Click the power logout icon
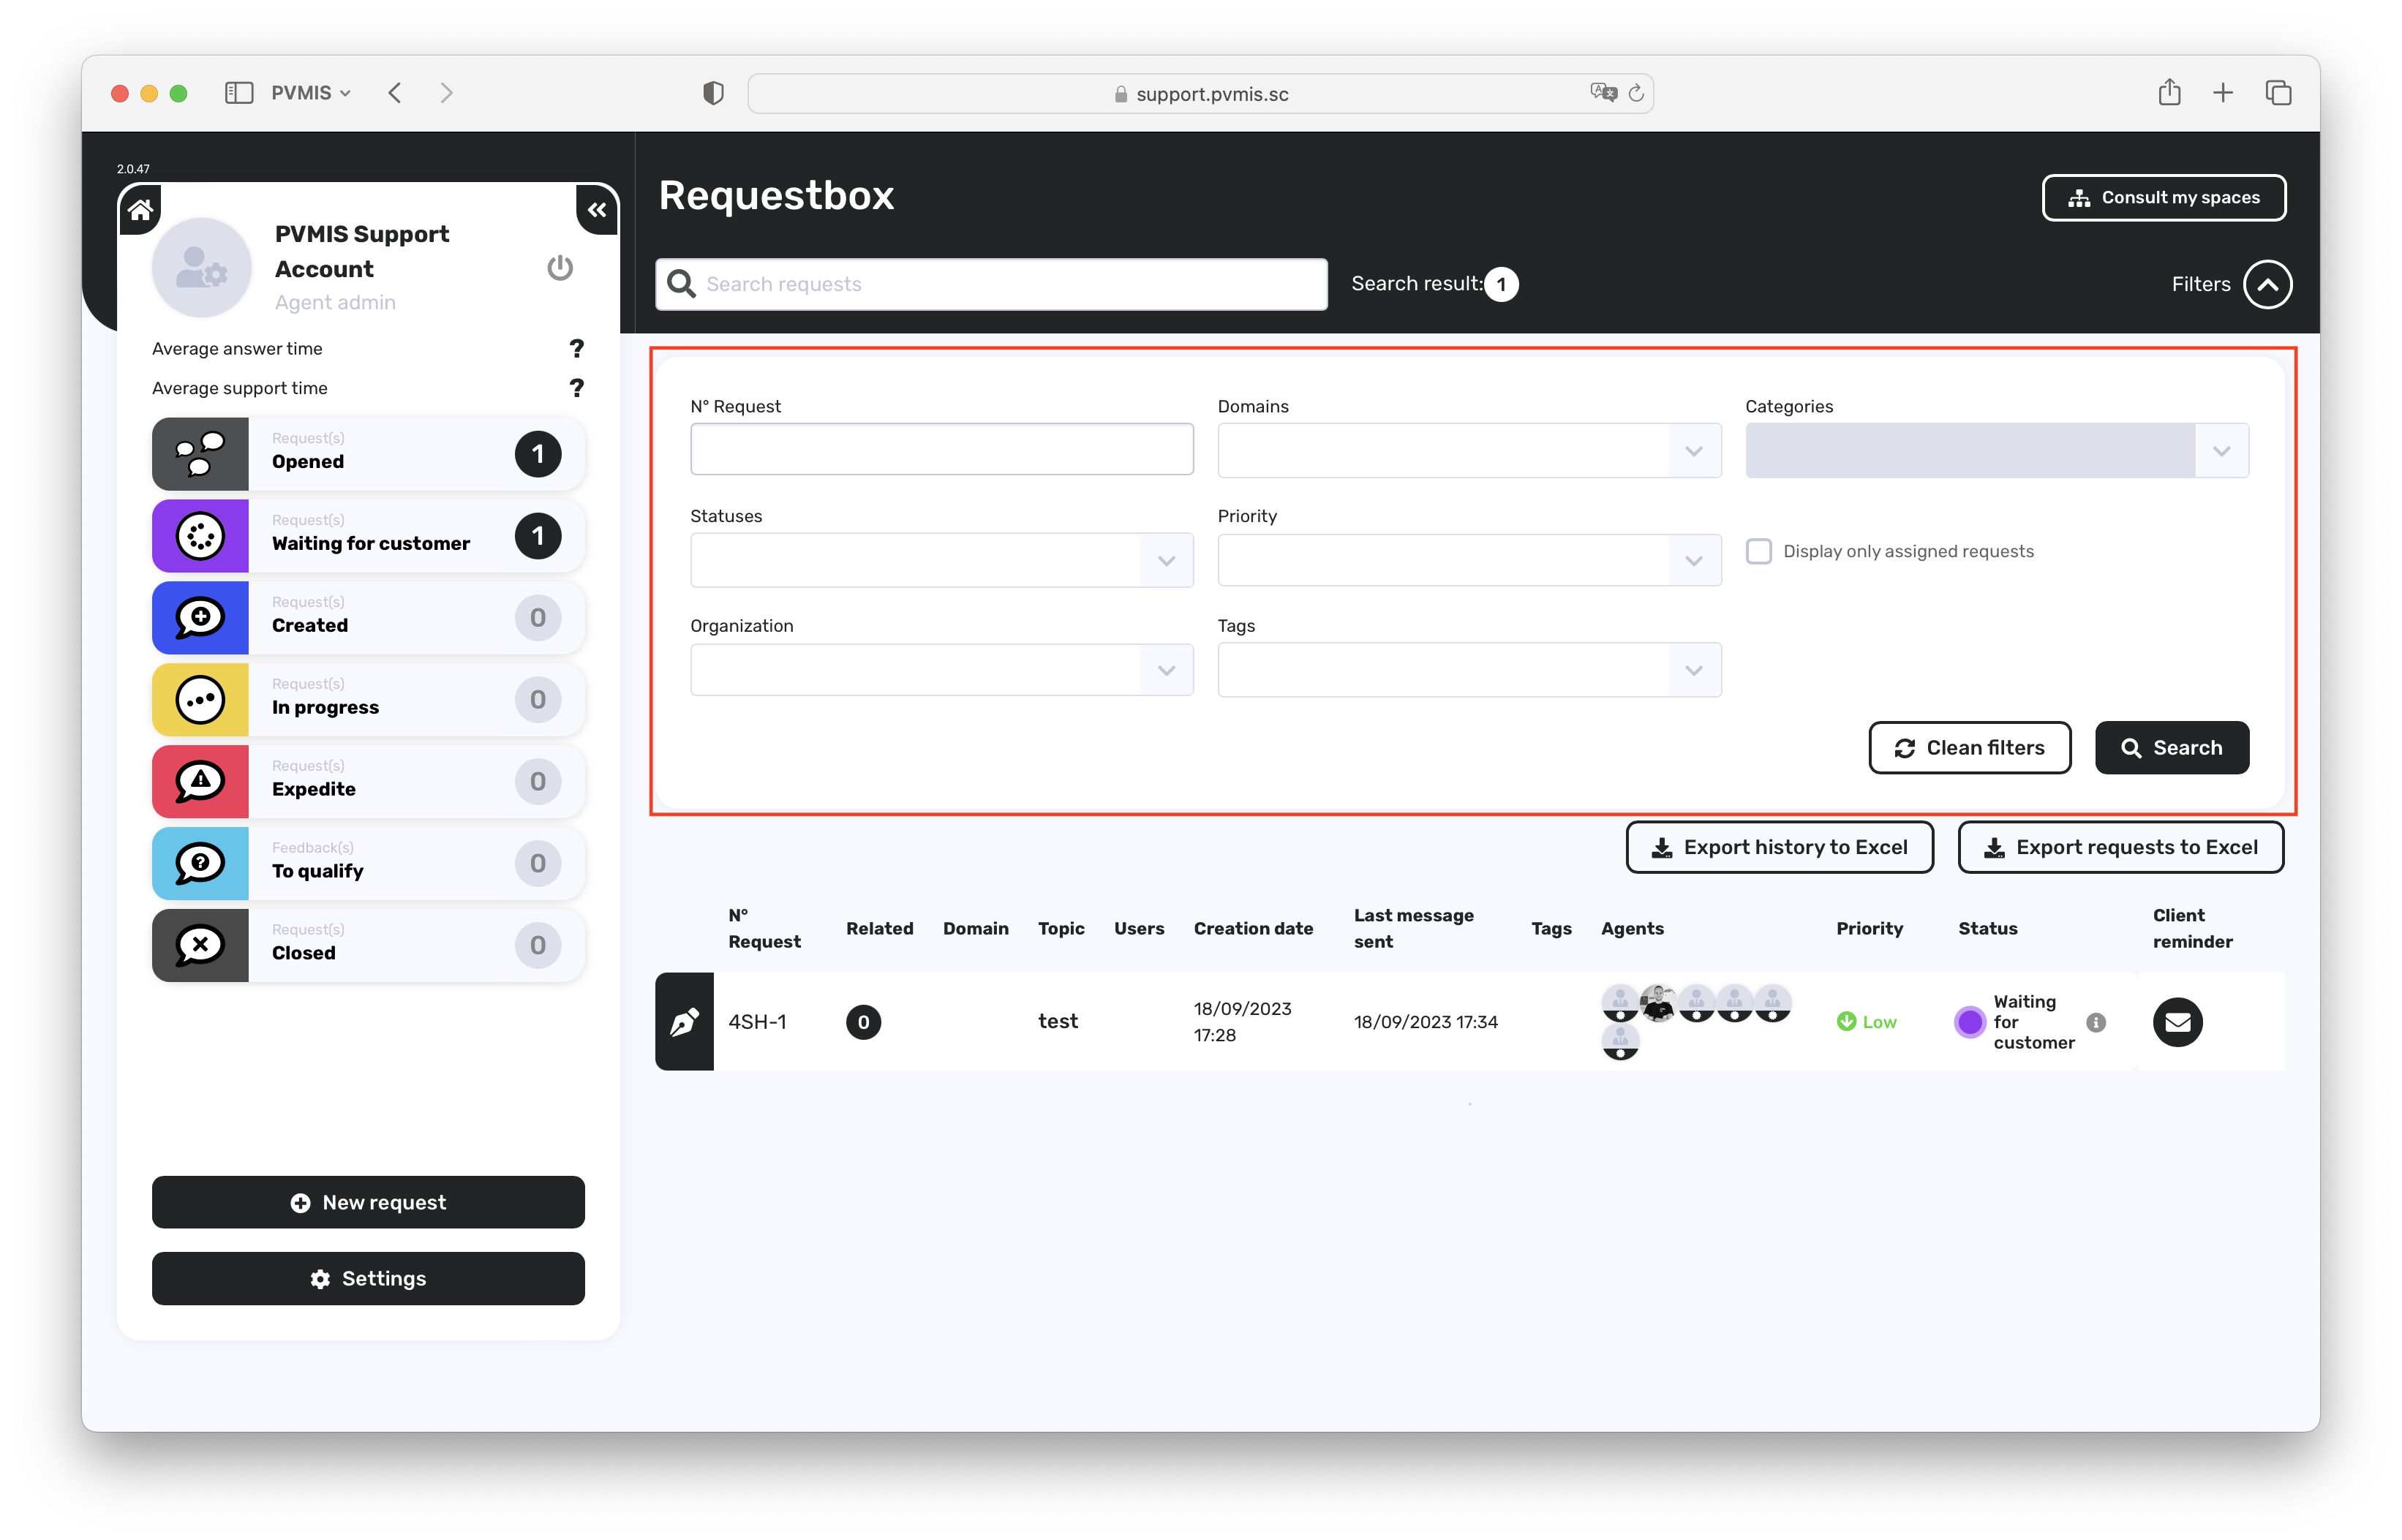 click(560, 268)
